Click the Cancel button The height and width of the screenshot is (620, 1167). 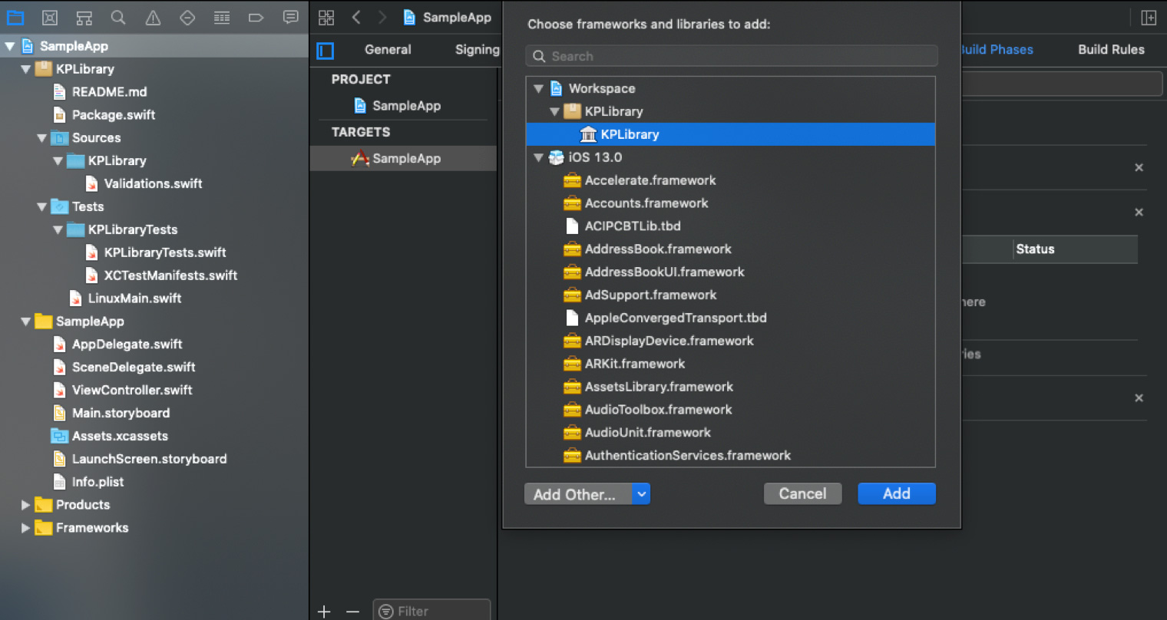(803, 494)
